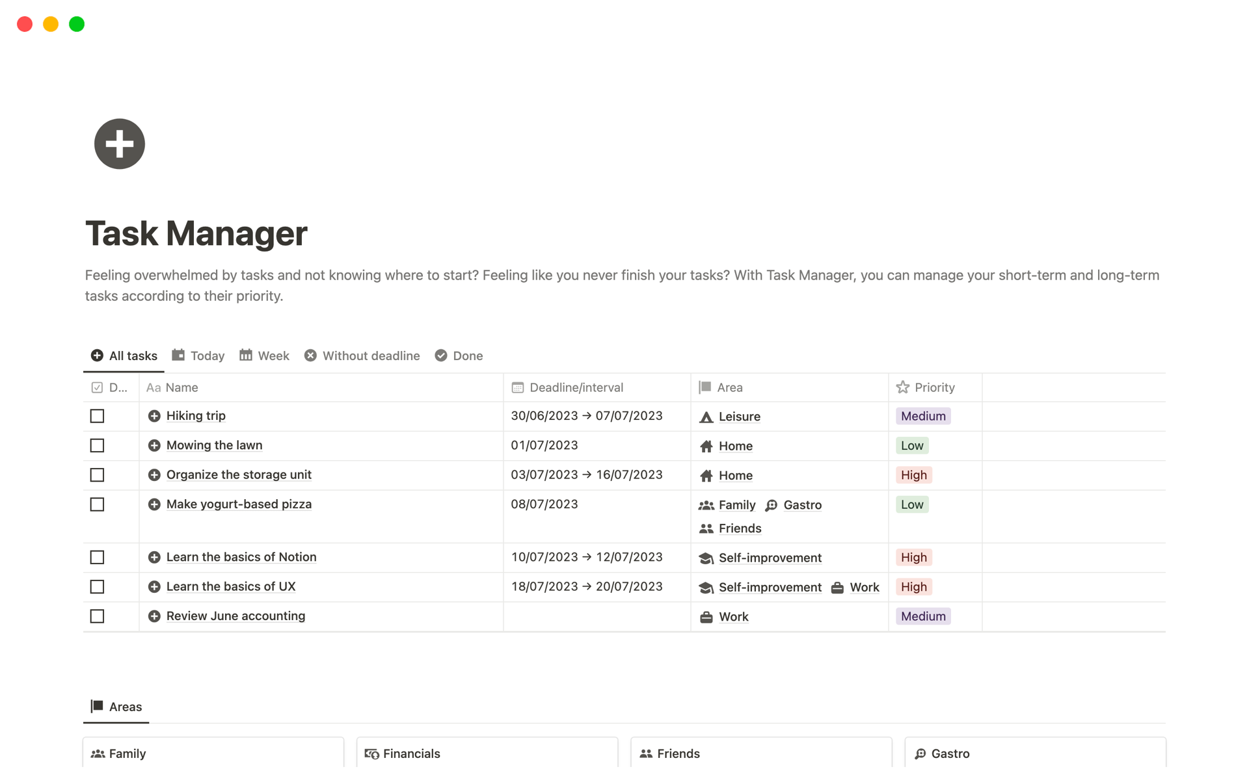1249x780 pixels.
Task: Click the briefcase icon in Review June accounting row
Action: [706, 617]
